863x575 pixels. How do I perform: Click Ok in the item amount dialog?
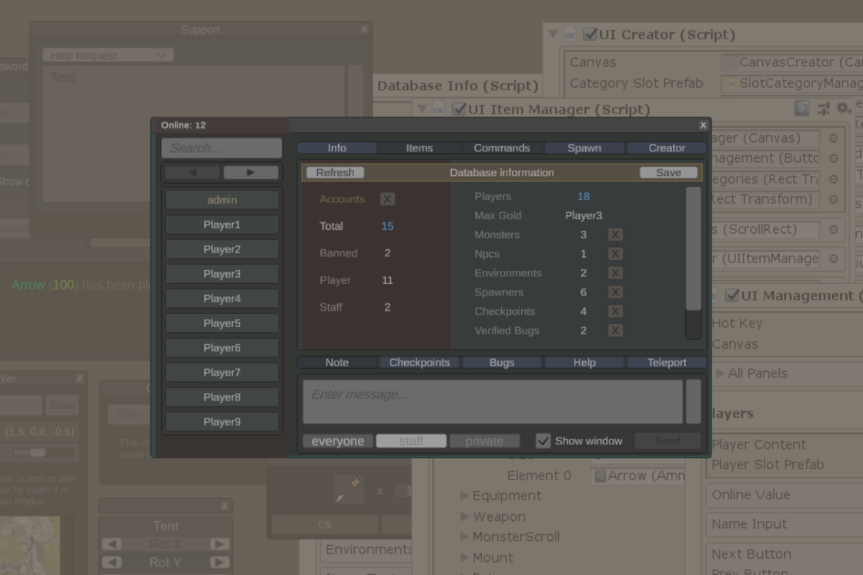(325, 525)
